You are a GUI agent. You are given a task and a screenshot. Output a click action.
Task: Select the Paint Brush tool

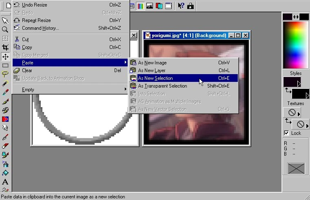pyautogui.click(x=5, y=101)
